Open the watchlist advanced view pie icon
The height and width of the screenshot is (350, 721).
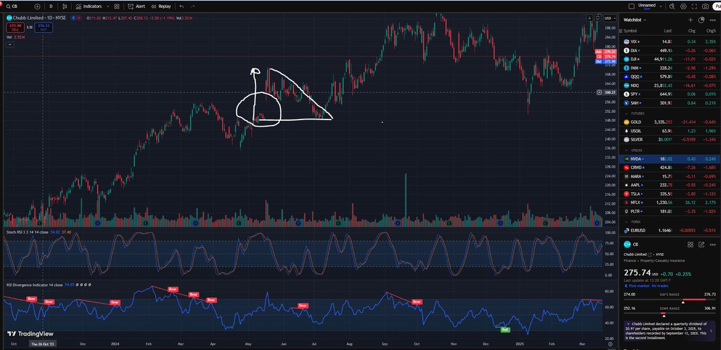[701, 20]
